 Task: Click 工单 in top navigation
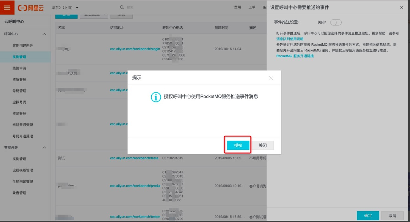tap(252, 7)
